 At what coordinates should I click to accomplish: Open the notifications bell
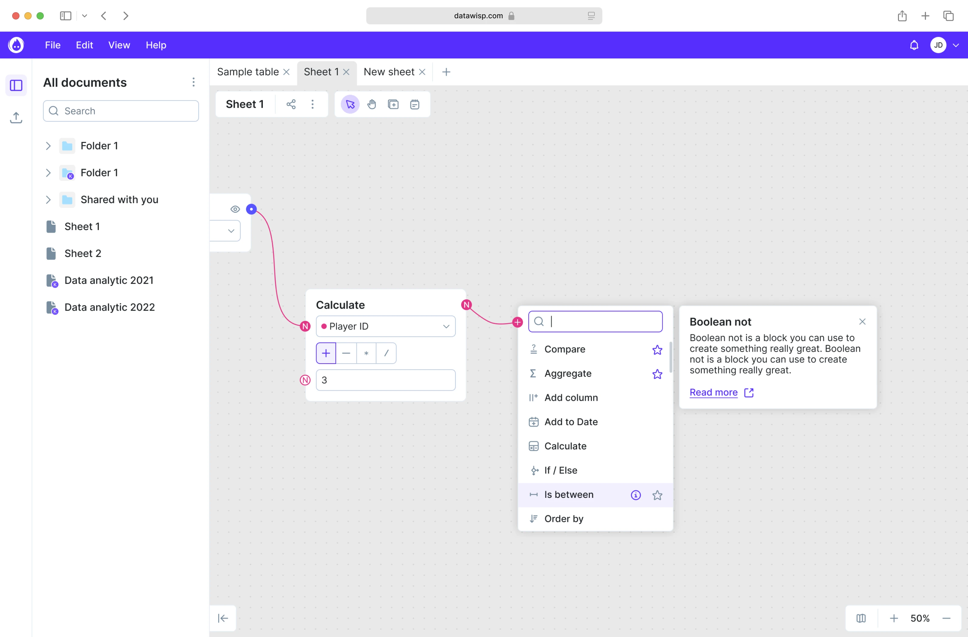click(x=914, y=45)
